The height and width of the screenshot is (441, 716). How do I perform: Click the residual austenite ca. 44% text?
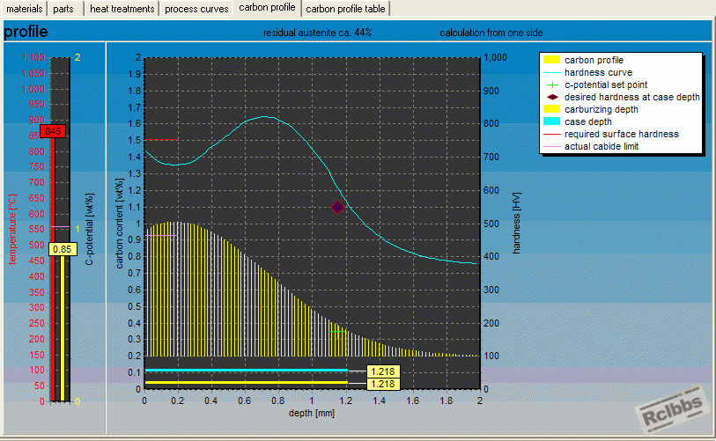click(317, 33)
